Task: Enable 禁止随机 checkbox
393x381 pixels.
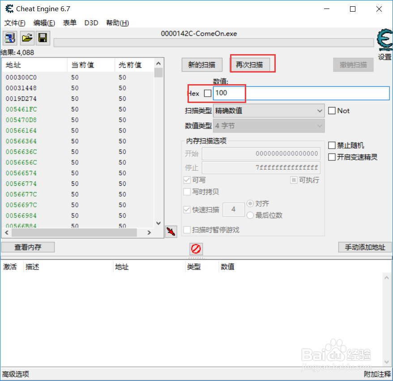Action: pos(332,145)
